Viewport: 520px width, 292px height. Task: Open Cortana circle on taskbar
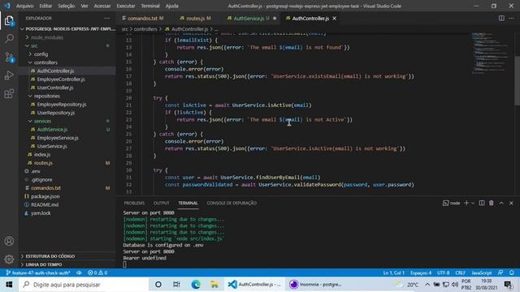coord(158,285)
